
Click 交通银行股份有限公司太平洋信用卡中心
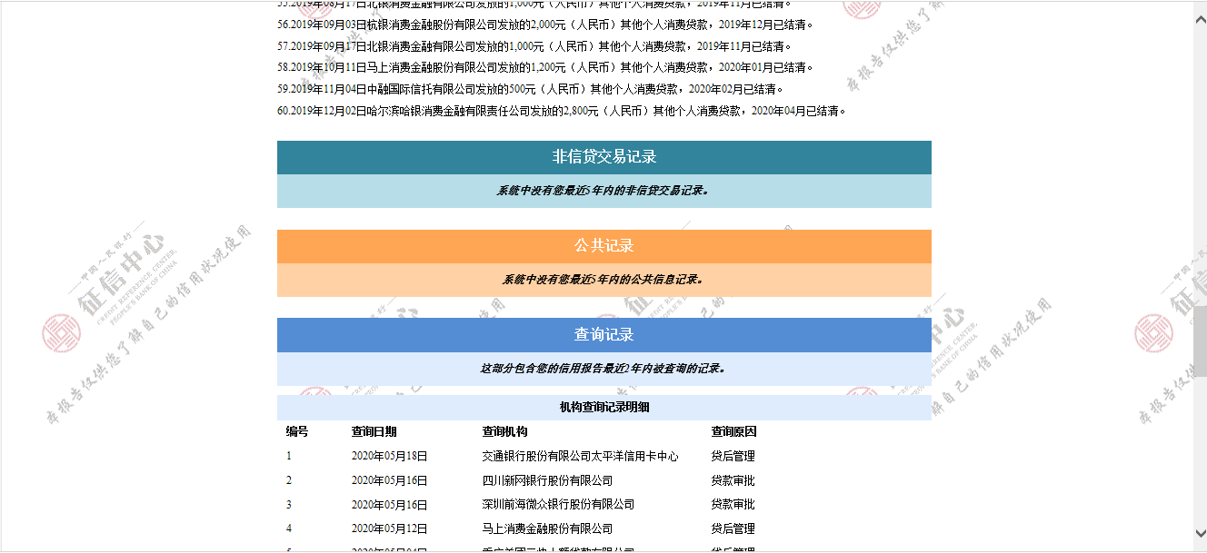click(580, 456)
